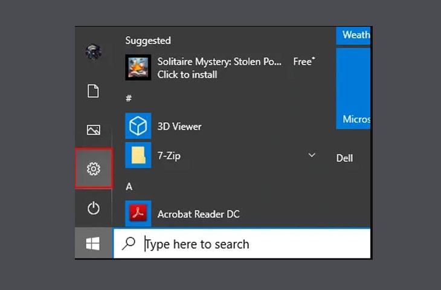Jump via the 'A' letter header
Viewport: 441px width, 290px height.
click(x=129, y=187)
